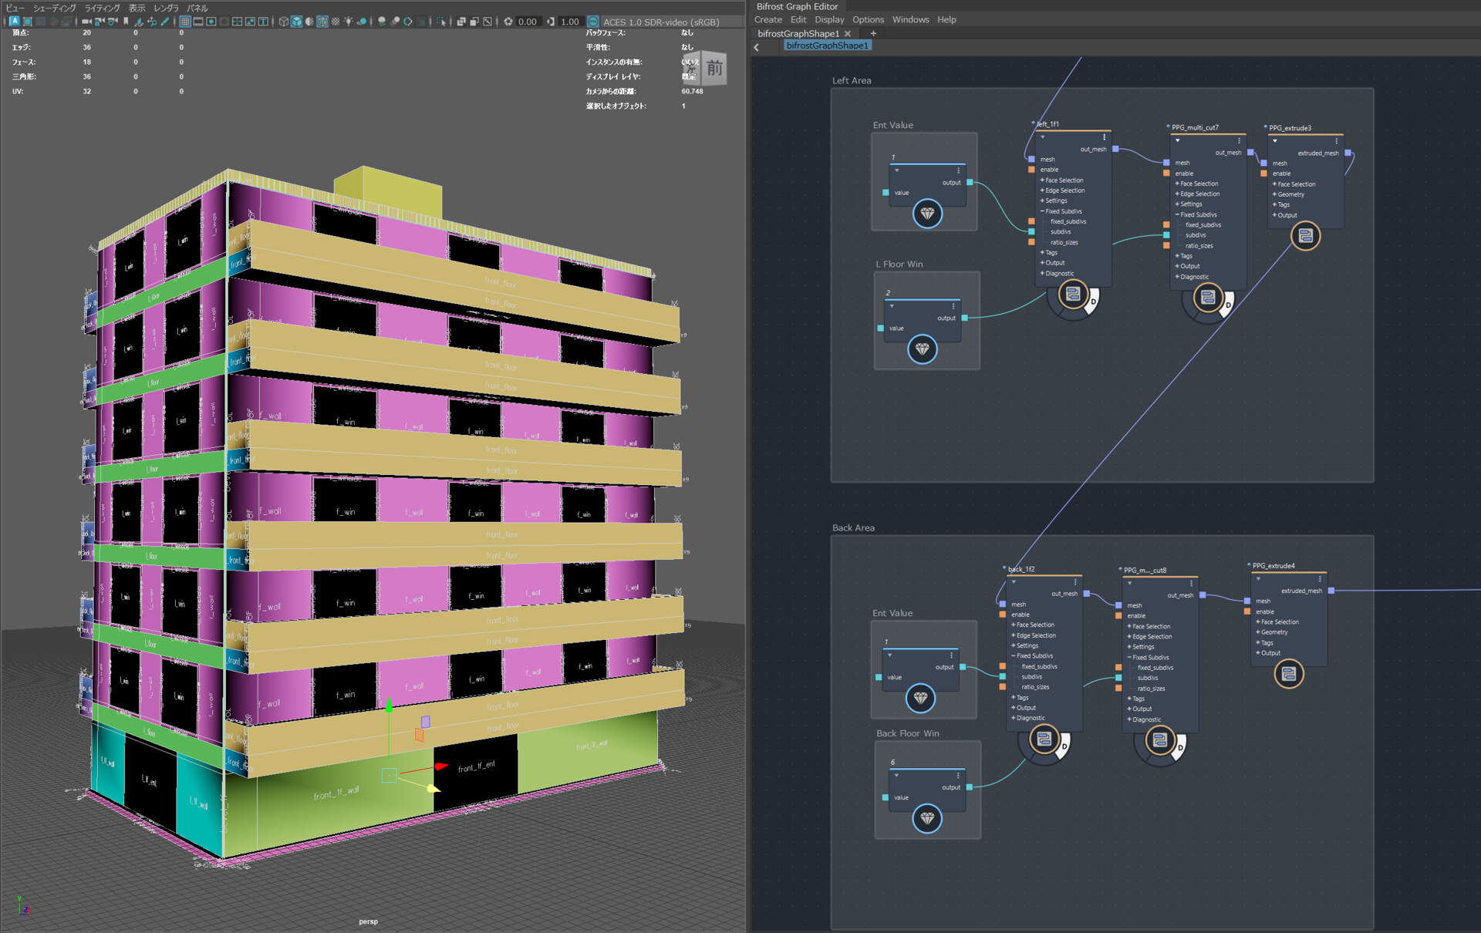Click the front view (前) orientation icon
The width and height of the screenshot is (1481, 933).
714,69
